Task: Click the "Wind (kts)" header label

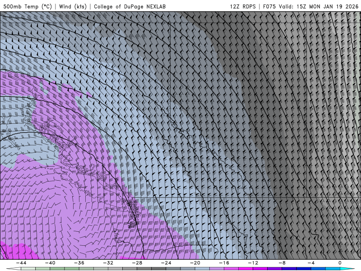Action: coord(73,6)
